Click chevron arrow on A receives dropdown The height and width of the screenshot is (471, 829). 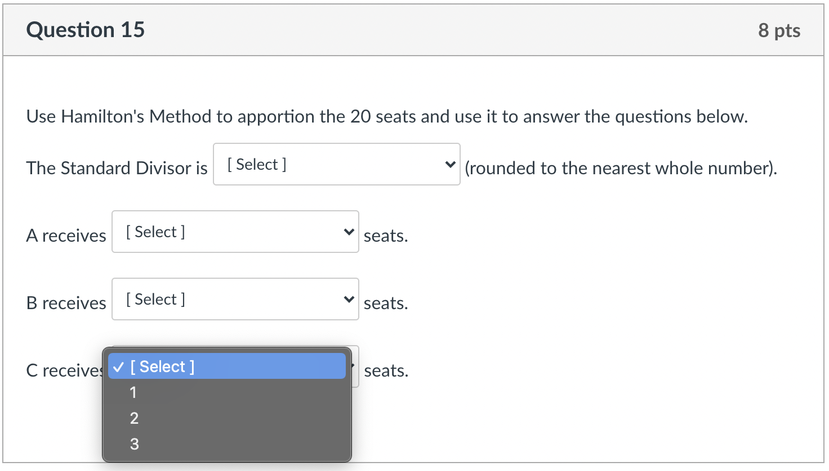[349, 232]
